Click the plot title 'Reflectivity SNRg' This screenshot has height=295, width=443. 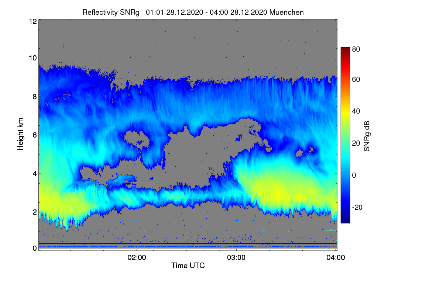tap(111, 12)
